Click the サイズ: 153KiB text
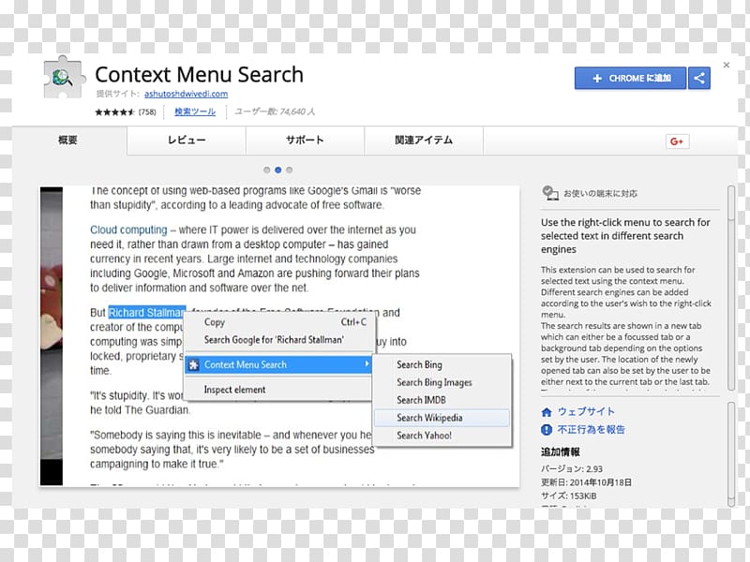Screen dimensions: 750x562 point(569,495)
